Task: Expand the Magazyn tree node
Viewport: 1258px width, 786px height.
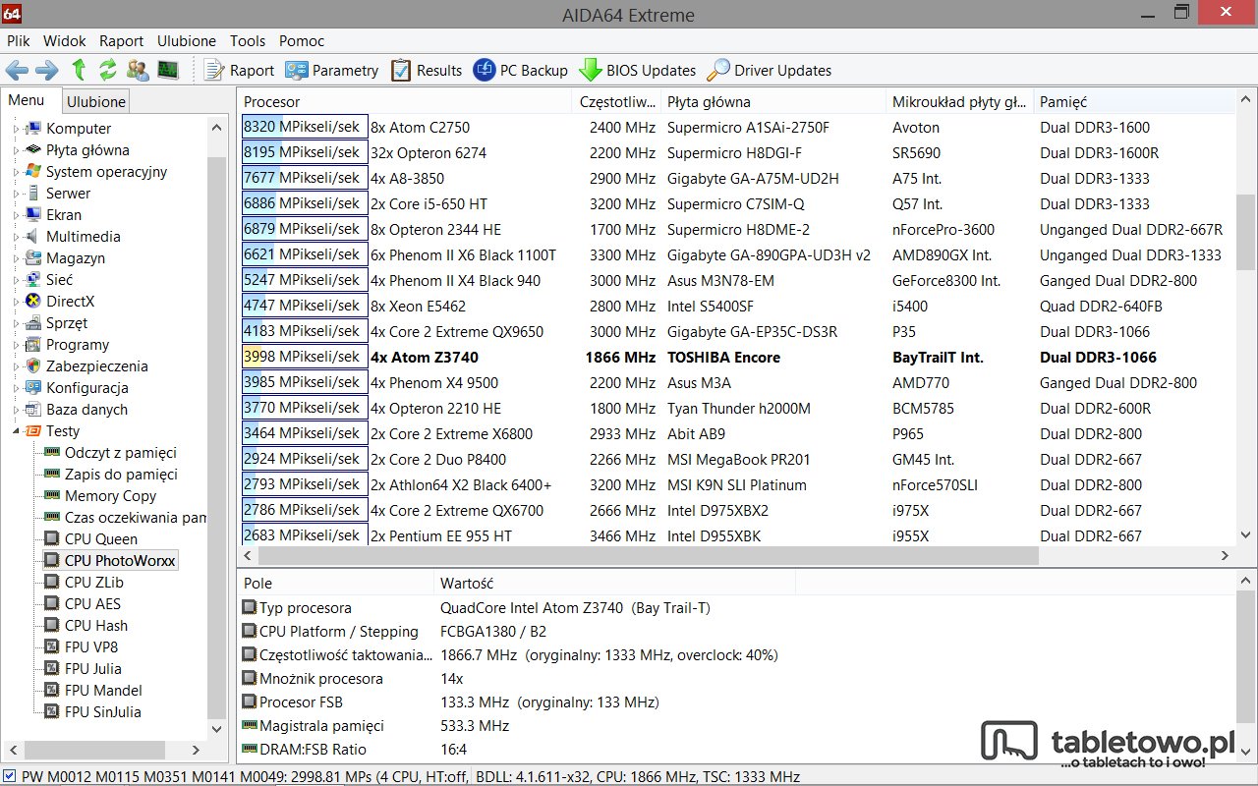Action: click(x=16, y=258)
